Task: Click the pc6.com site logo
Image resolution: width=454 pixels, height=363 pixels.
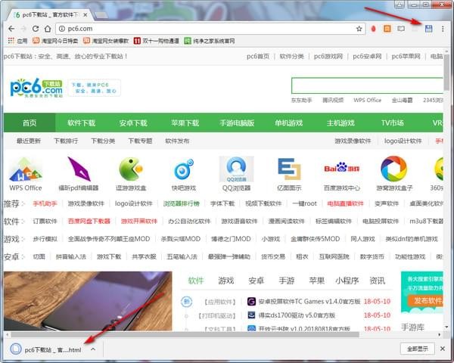Action: tap(36, 88)
